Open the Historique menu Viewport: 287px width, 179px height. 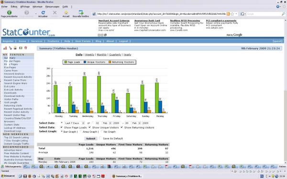pyautogui.click(x=37, y=7)
